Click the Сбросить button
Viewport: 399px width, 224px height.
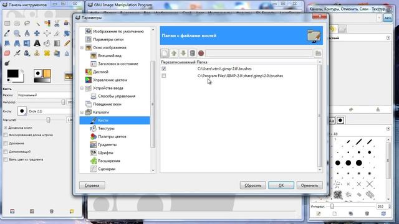[252, 185]
